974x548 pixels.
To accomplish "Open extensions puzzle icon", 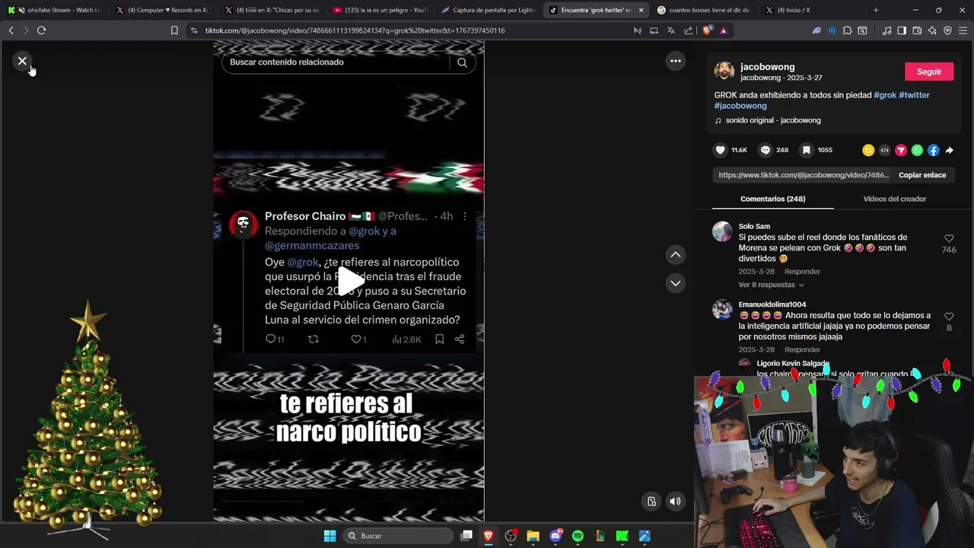I will (x=847, y=30).
